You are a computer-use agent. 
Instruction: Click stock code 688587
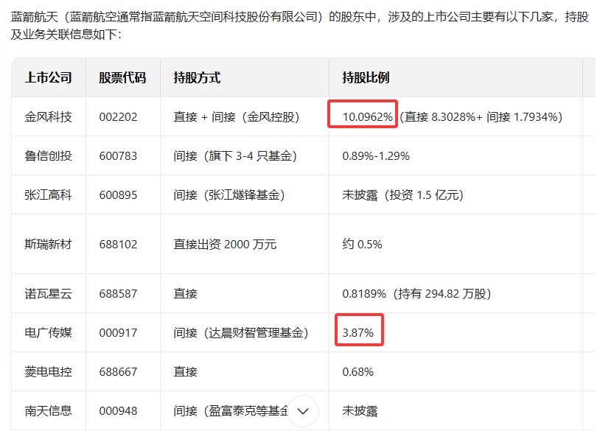tap(118, 294)
